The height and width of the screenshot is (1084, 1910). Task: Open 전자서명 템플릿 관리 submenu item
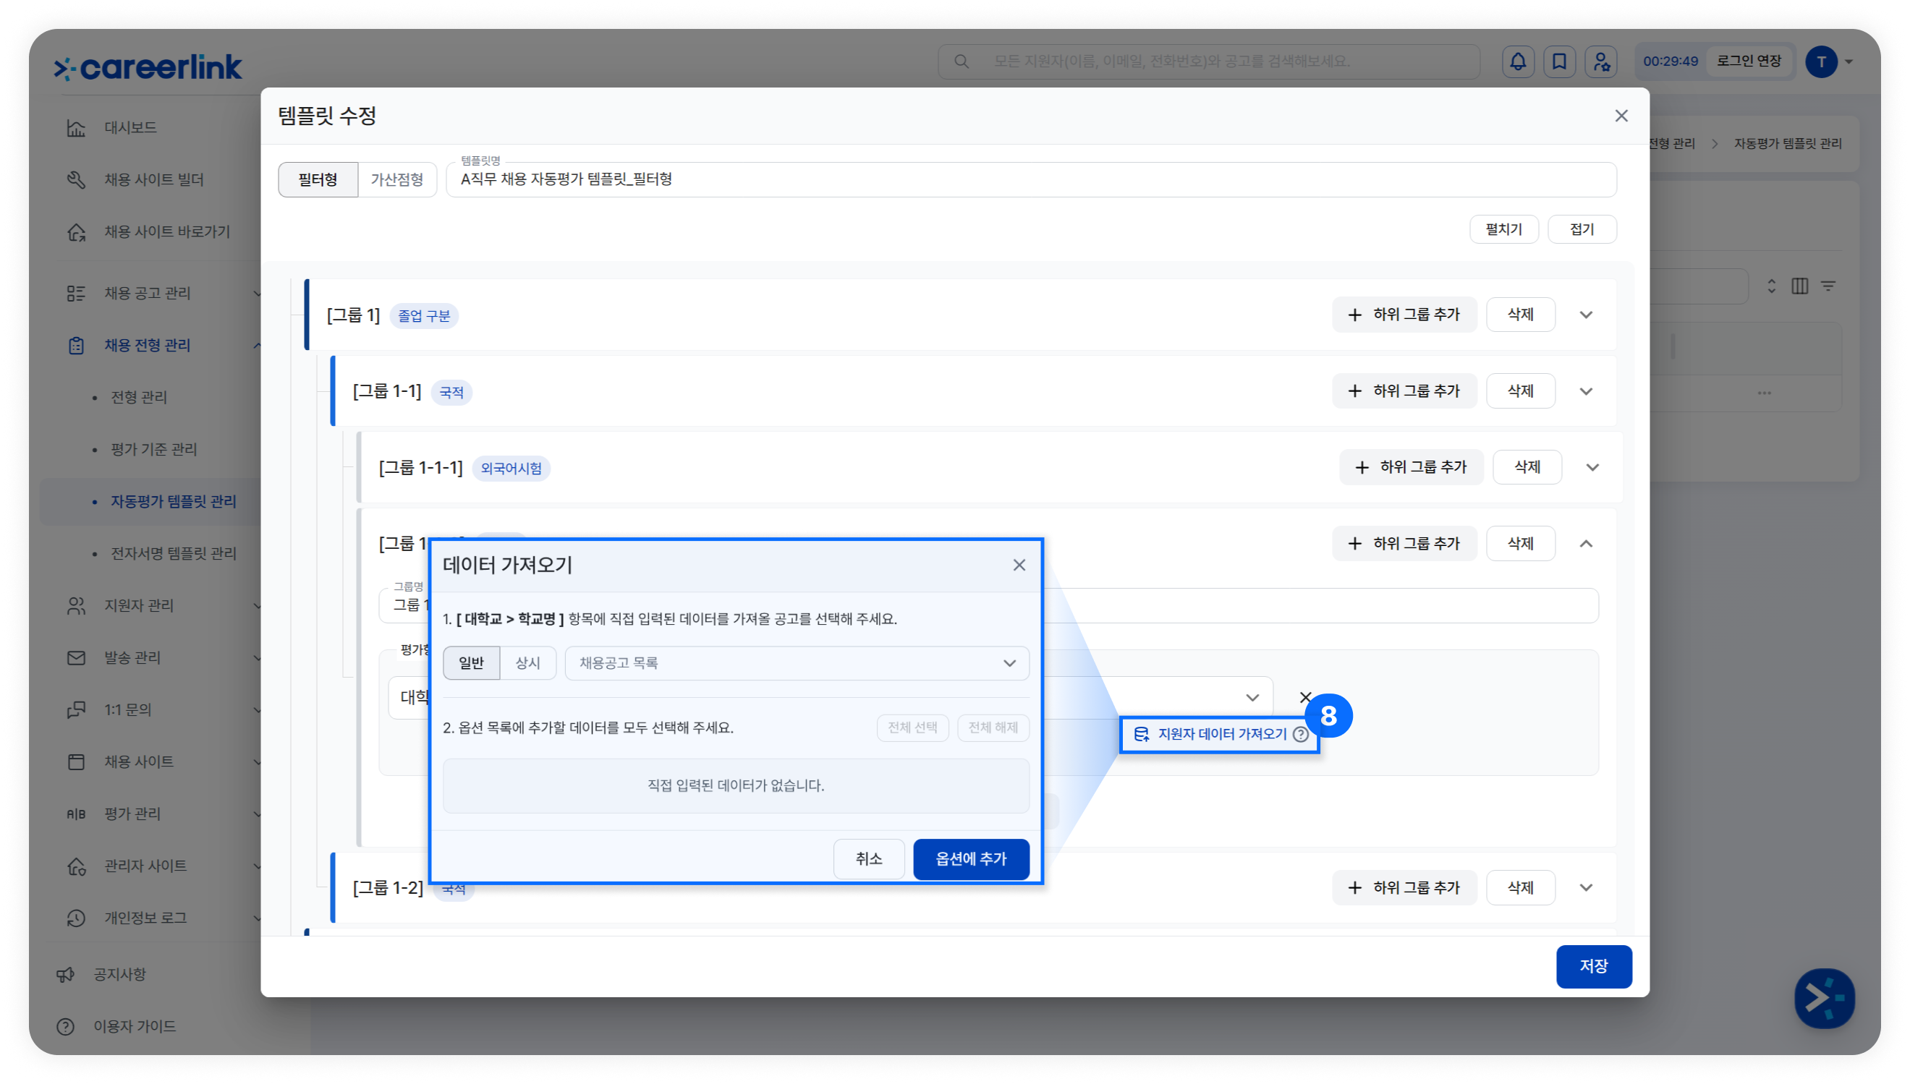click(174, 554)
